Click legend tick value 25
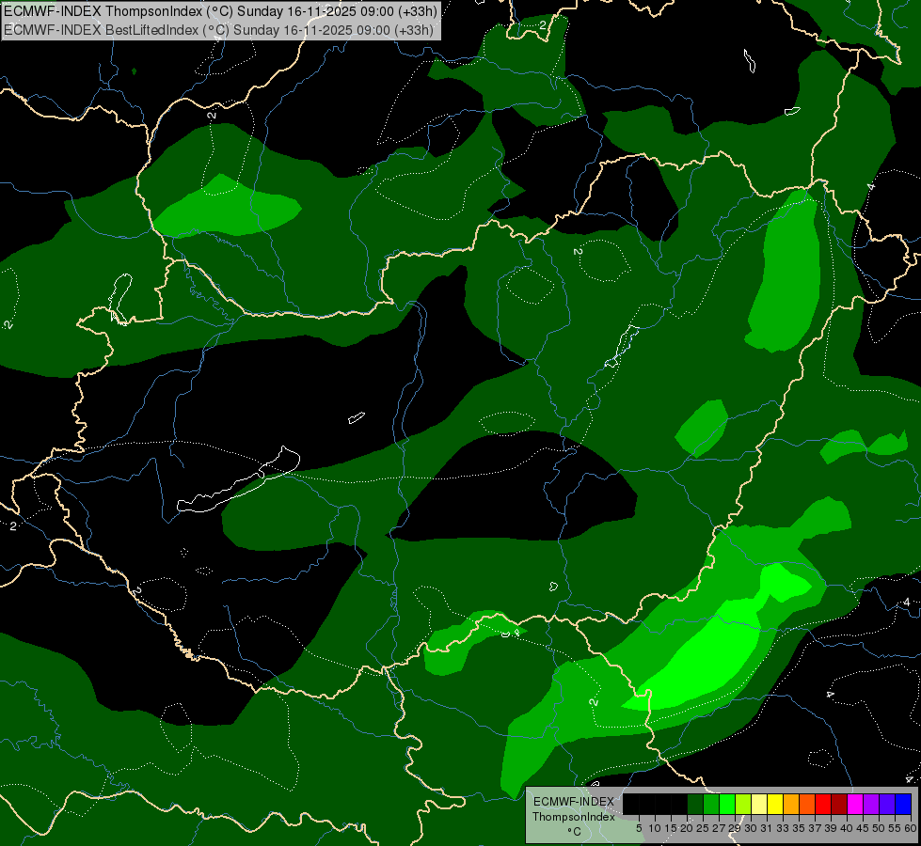 point(703,828)
